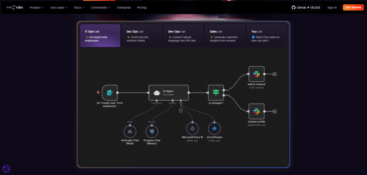This screenshot has height=175, width=367.
Task: Switch to the Sales tab
Action: (225, 36)
